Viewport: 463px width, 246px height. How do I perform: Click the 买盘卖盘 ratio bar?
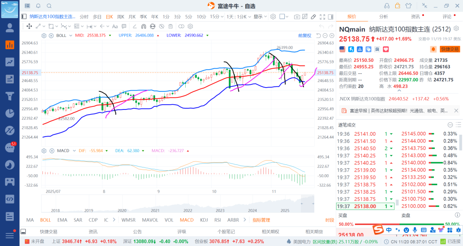coord(399,224)
